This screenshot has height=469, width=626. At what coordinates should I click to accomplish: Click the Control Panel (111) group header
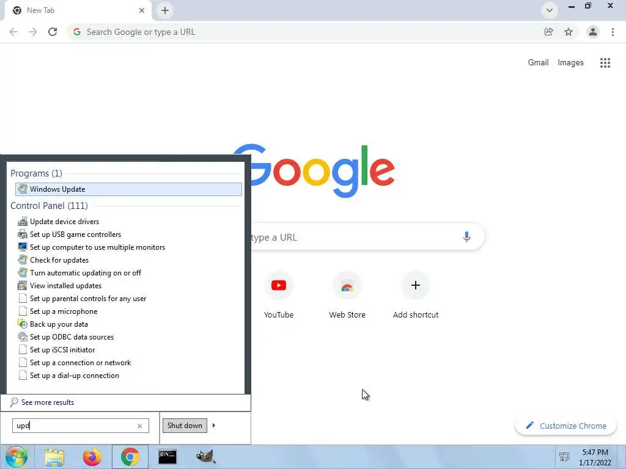point(49,205)
